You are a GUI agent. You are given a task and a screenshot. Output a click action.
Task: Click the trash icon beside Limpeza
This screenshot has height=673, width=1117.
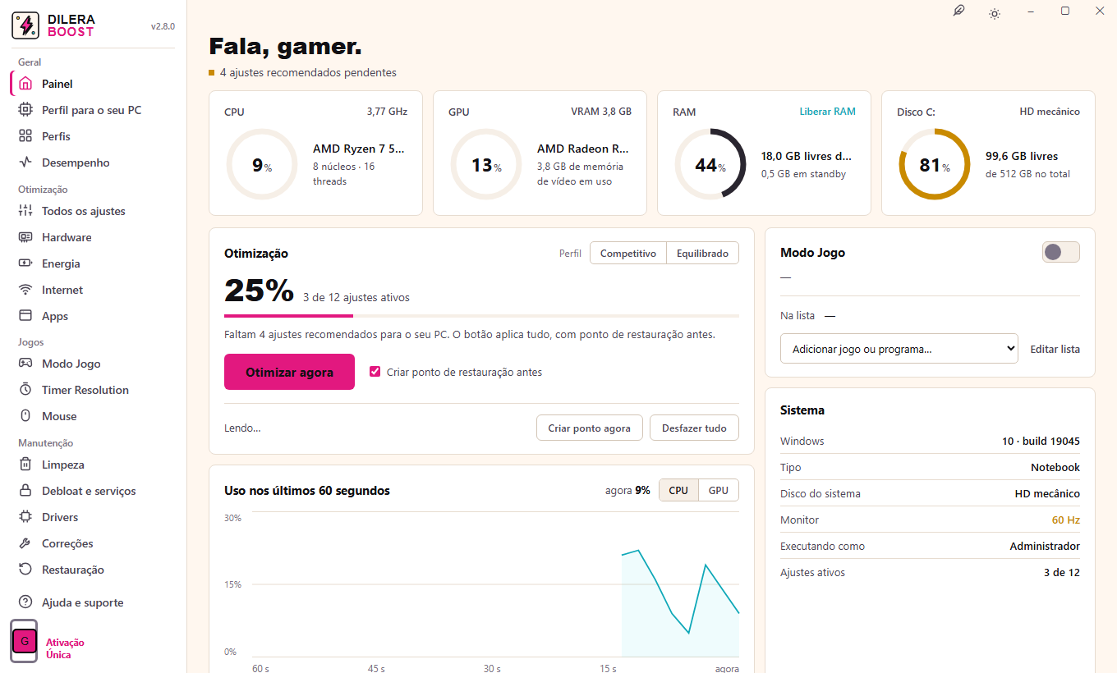pos(25,465)
